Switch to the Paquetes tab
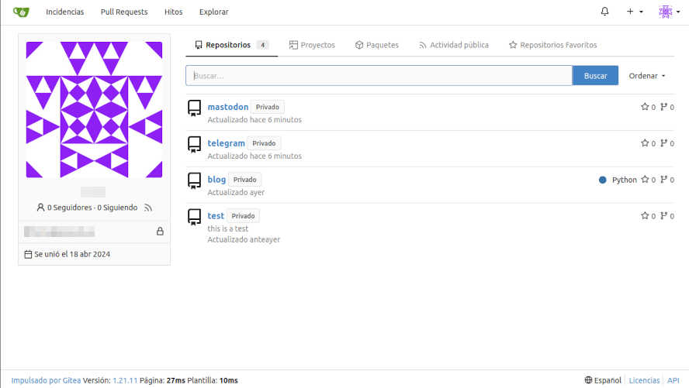689x388 pixels. tap(376, 45)
